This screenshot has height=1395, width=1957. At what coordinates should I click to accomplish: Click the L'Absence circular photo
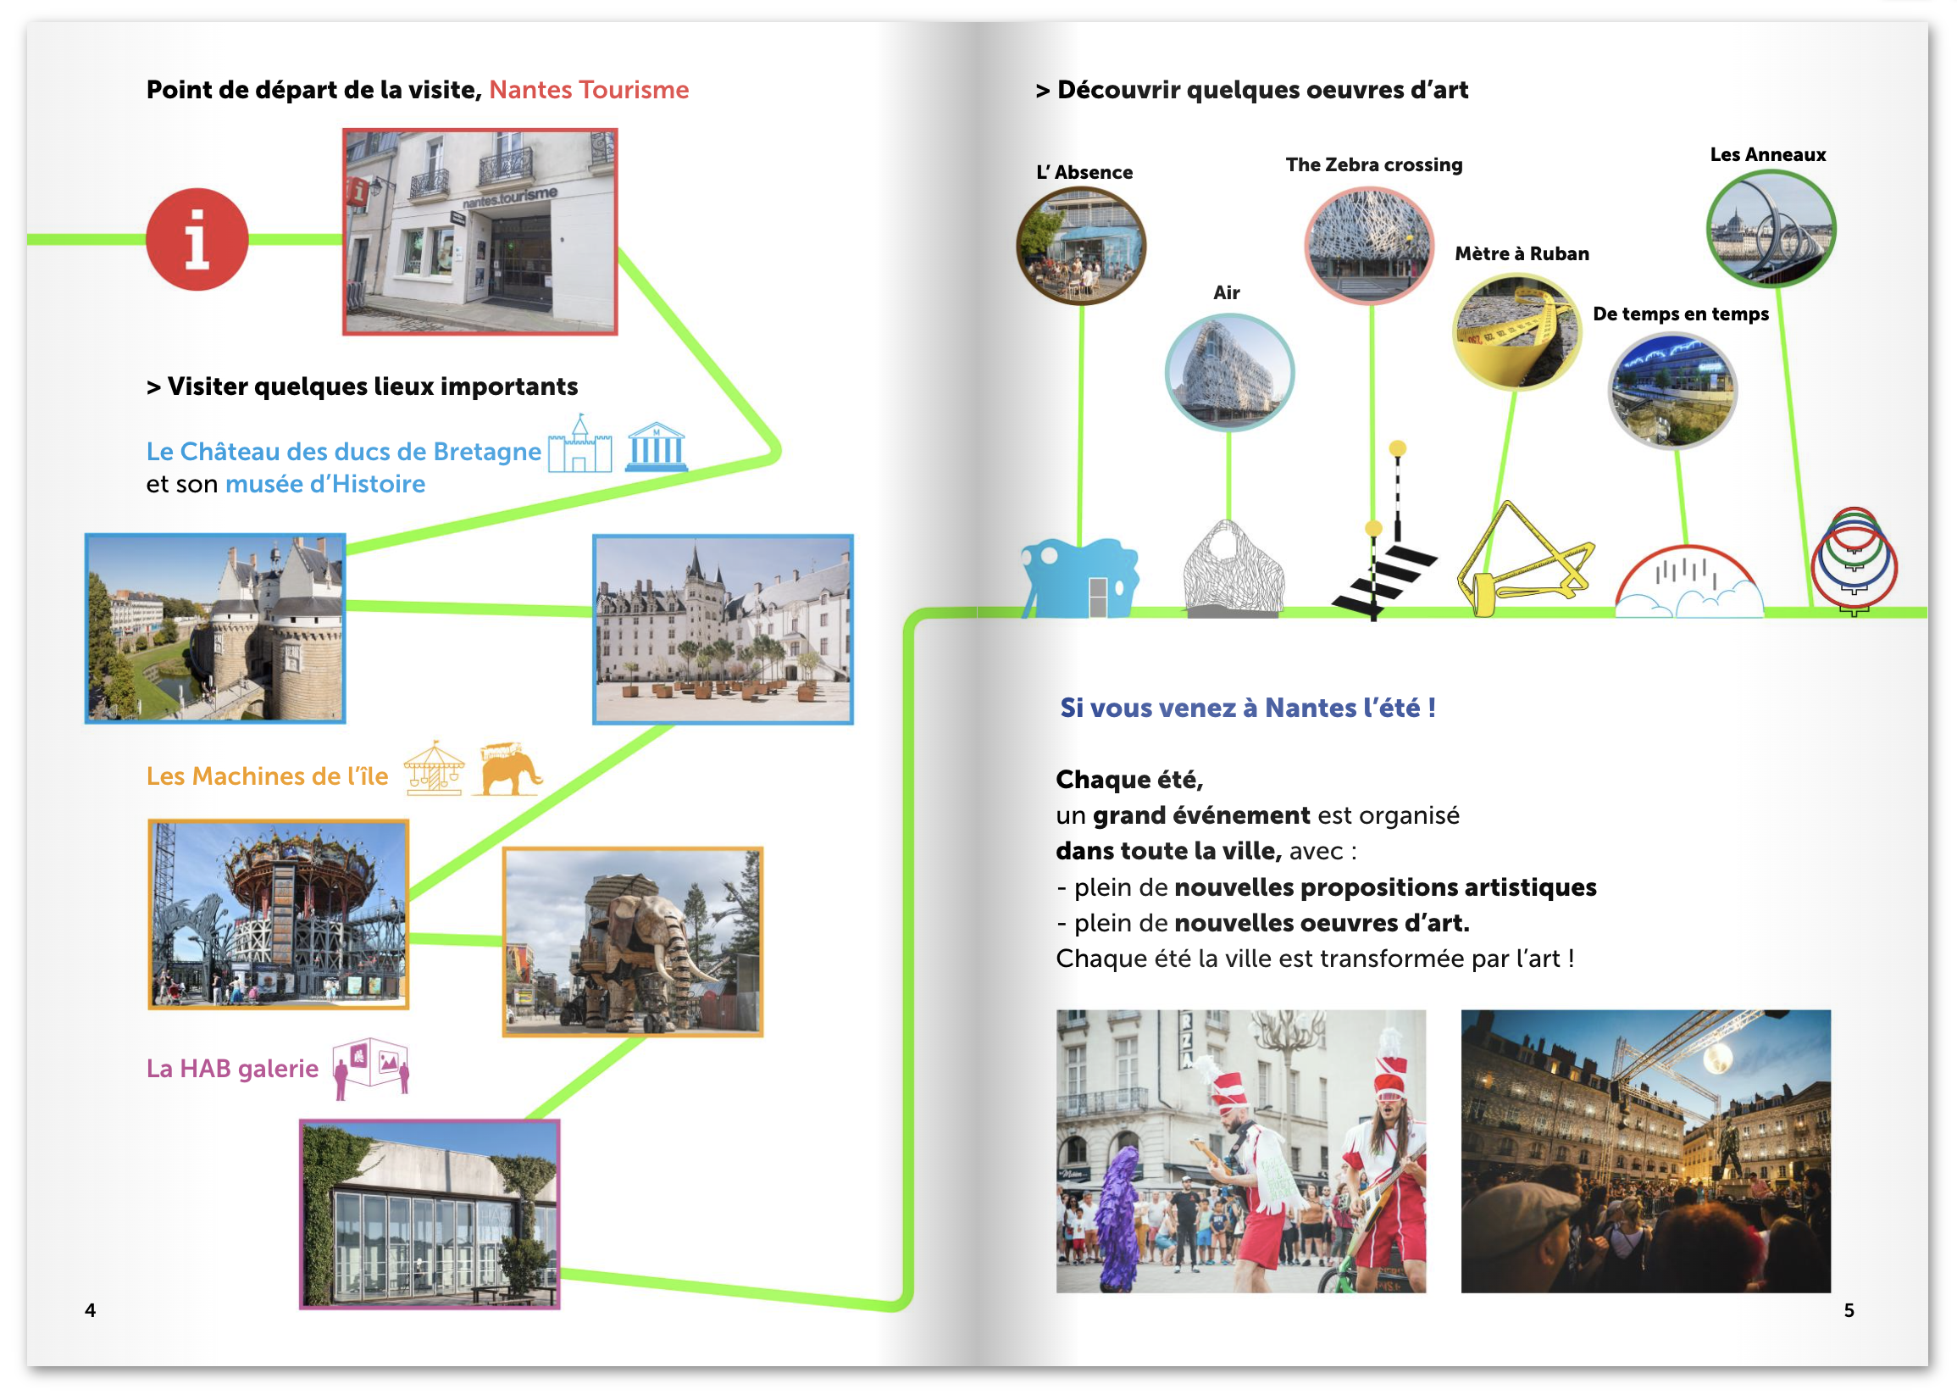(x=1080, y=246)
